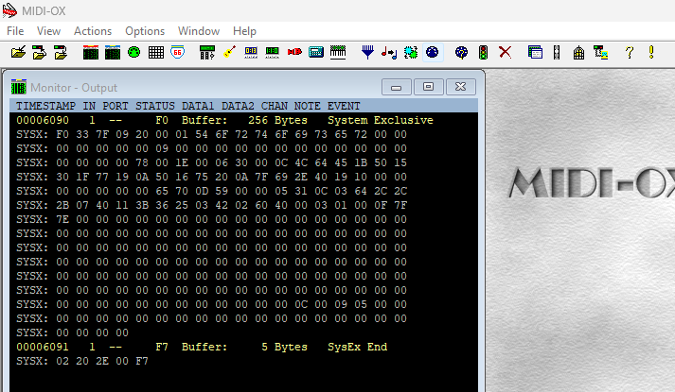Image resolution: width=675 pixels, height=392 pixels.
Task: Click the birdcage toolbar icon
Action: pyautogui.click(x=578, y=53)
